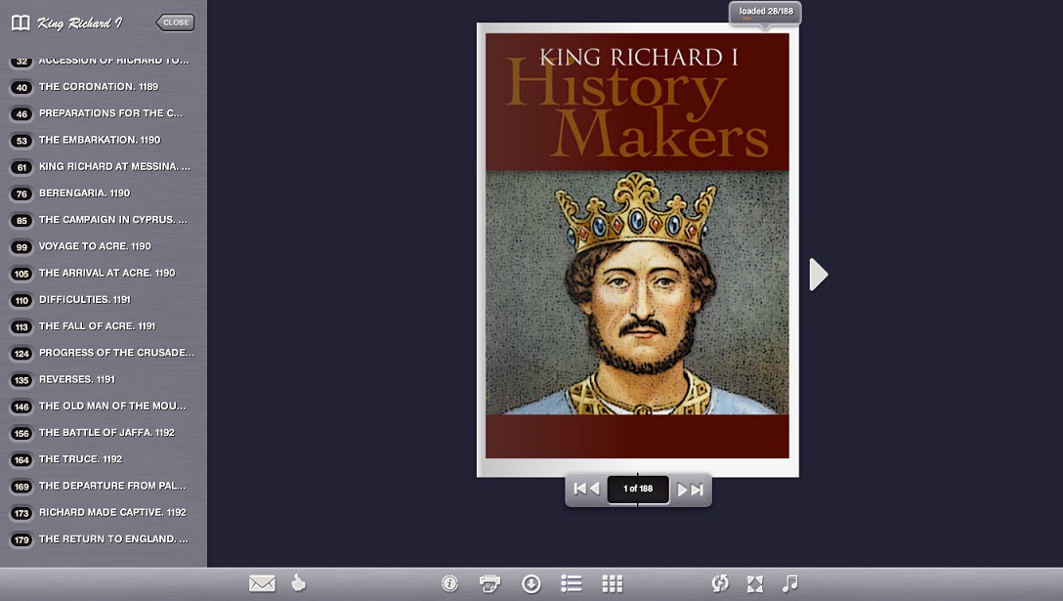Viewport: 1063px width, 601px height.
Task: Open chapter 'THE FALL OF ACRE. 1191'
Action: point(97,326)
